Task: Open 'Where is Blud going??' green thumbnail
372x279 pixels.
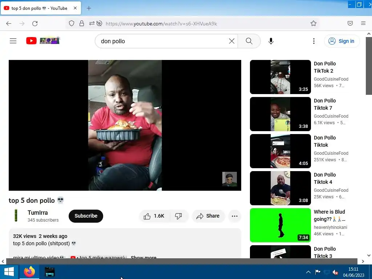Action: [280, 225]
